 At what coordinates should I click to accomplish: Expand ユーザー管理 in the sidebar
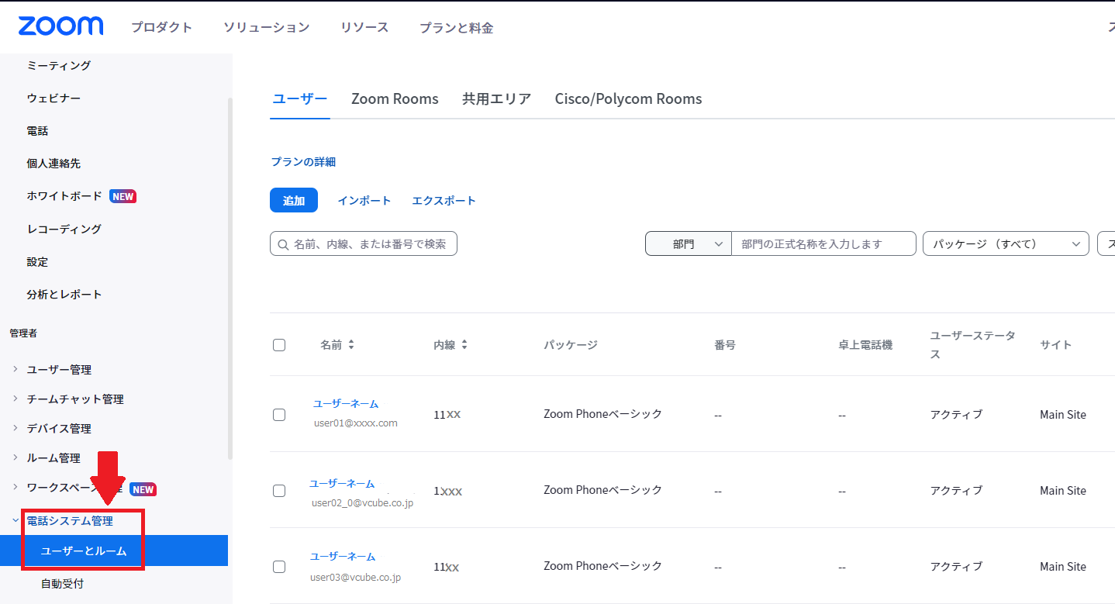tap(16, 369)
